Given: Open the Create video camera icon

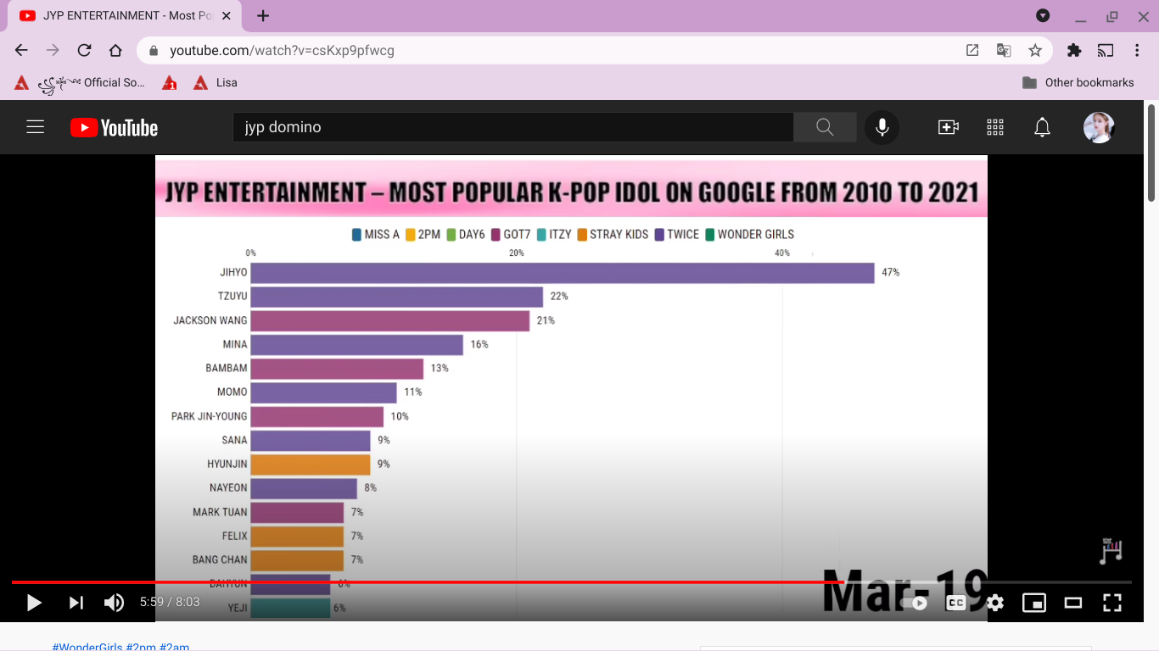Looking at the screenshot, I should 948,127.
